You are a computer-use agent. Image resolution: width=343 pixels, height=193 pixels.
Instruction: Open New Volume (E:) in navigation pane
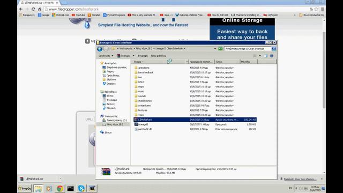pyautogui.click(x=115, y=124)
